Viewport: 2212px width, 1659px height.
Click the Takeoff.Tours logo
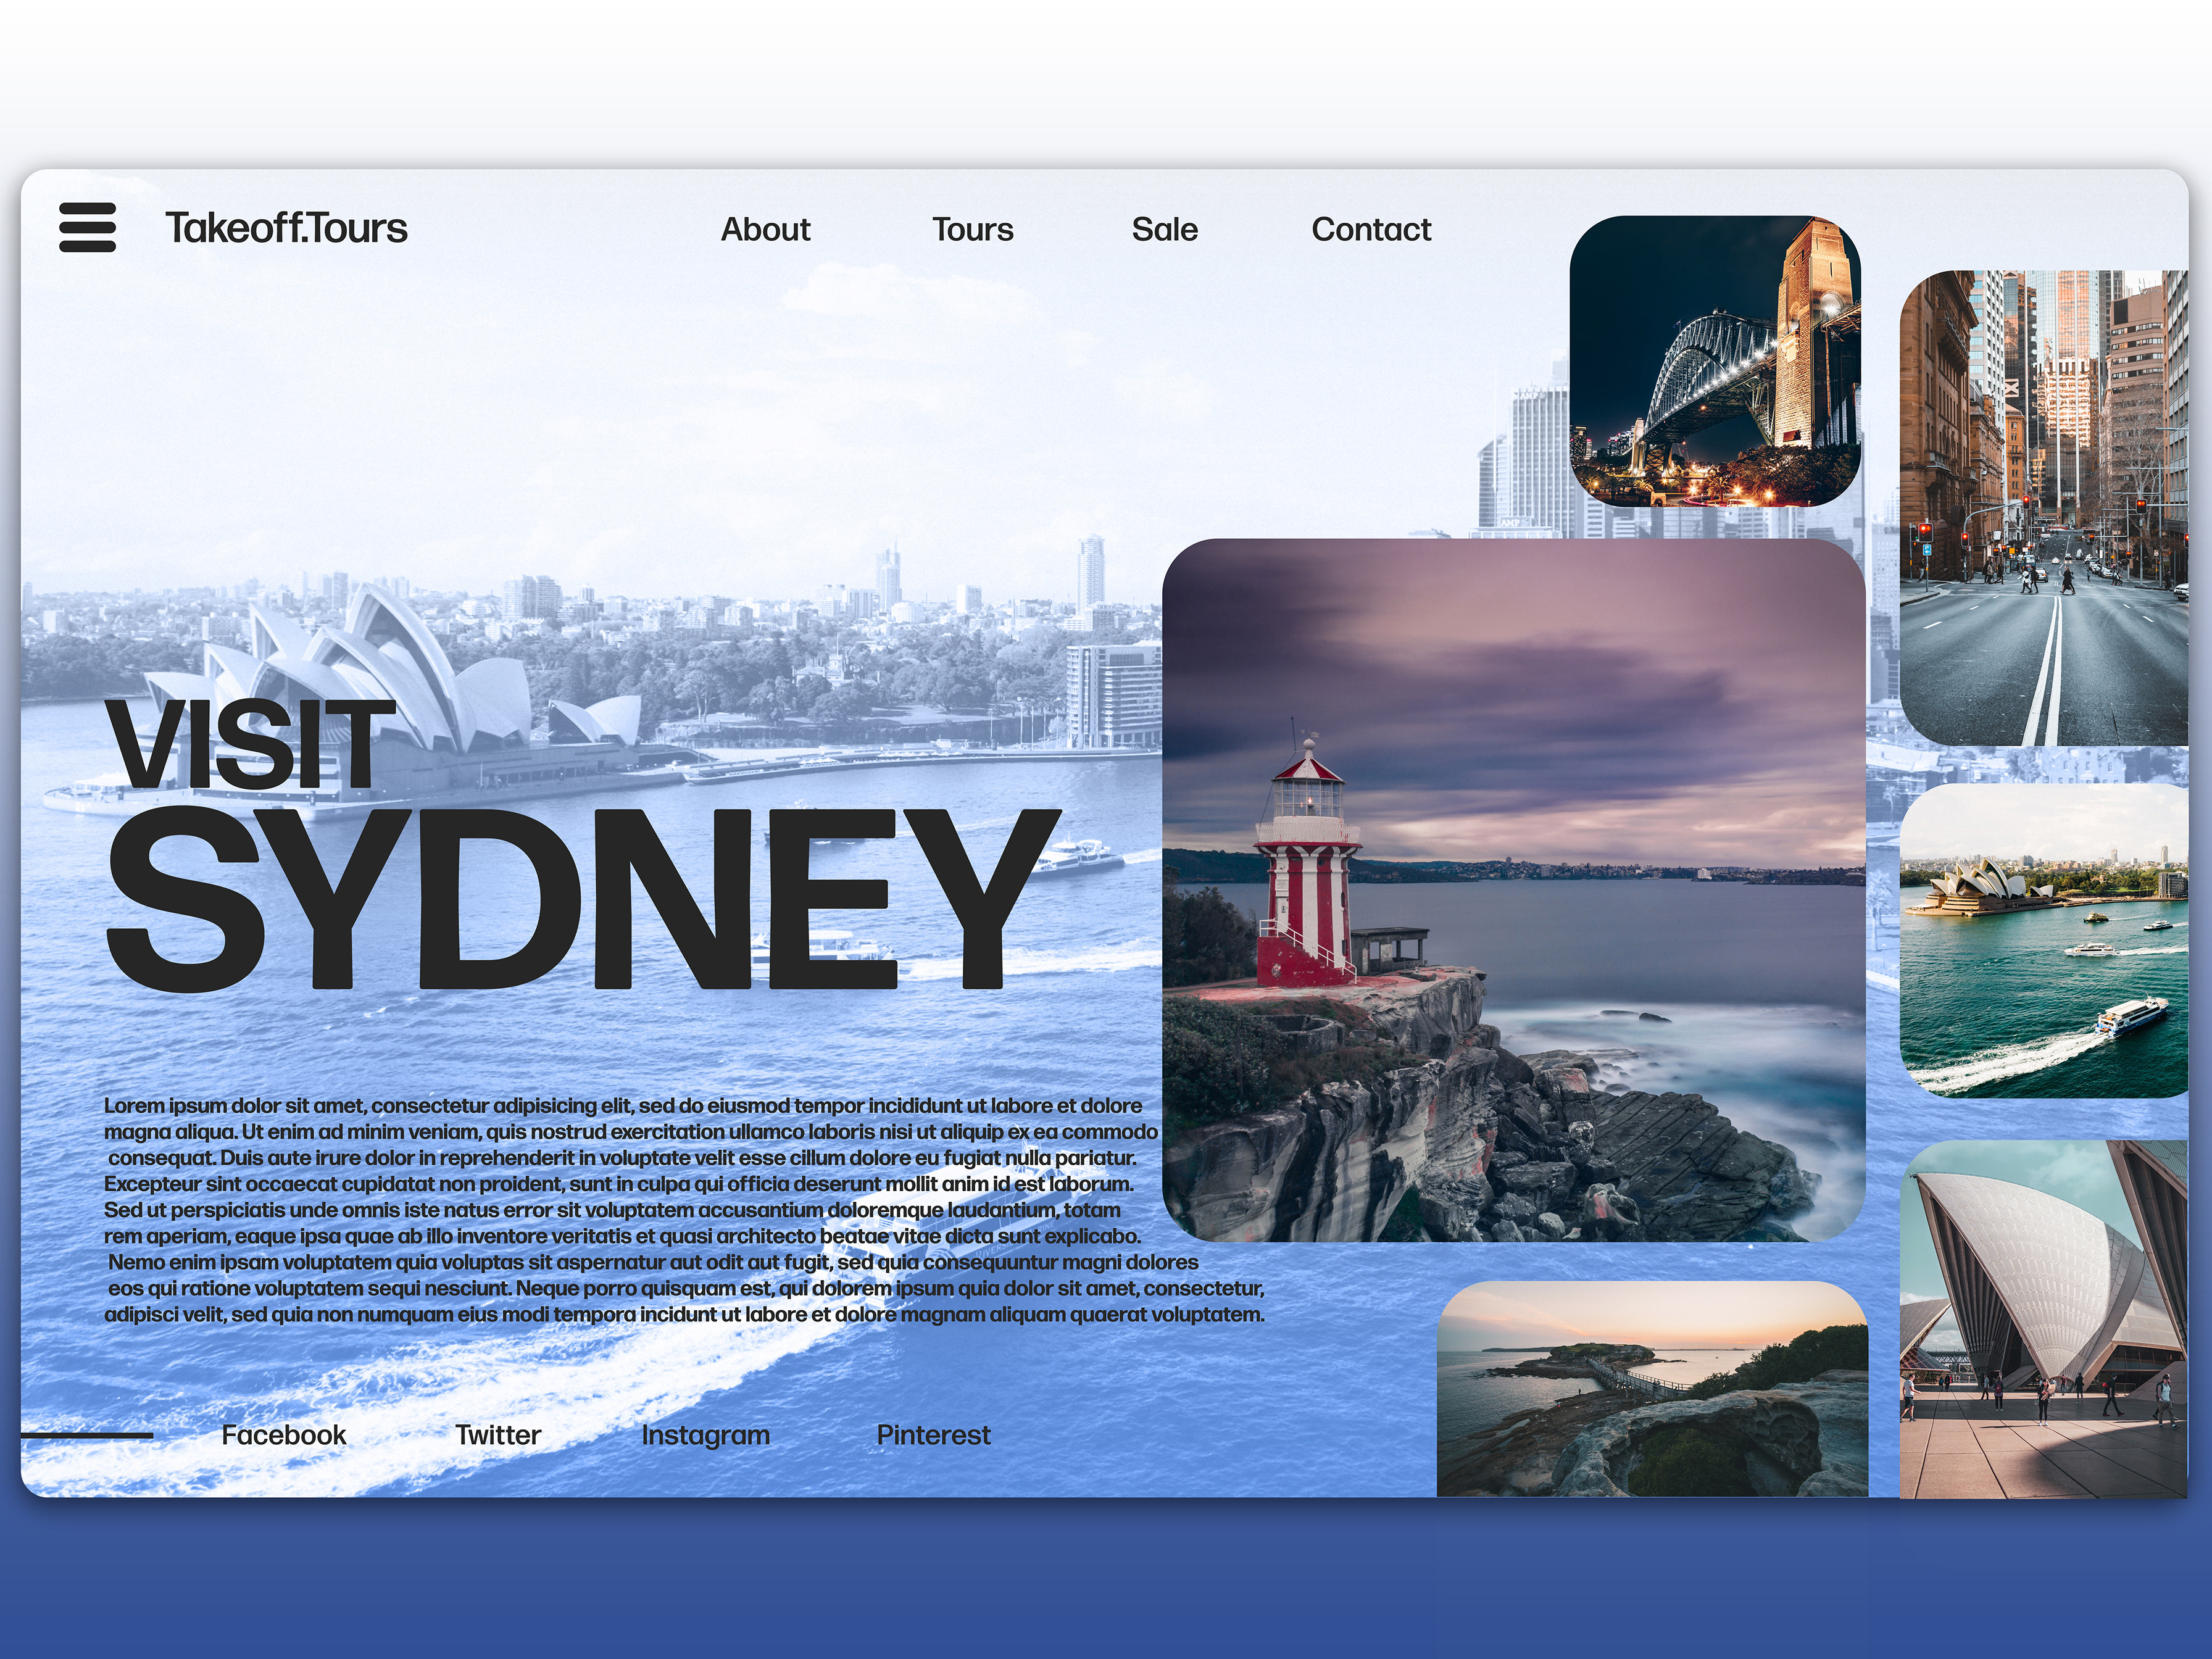tap(286, 228)
